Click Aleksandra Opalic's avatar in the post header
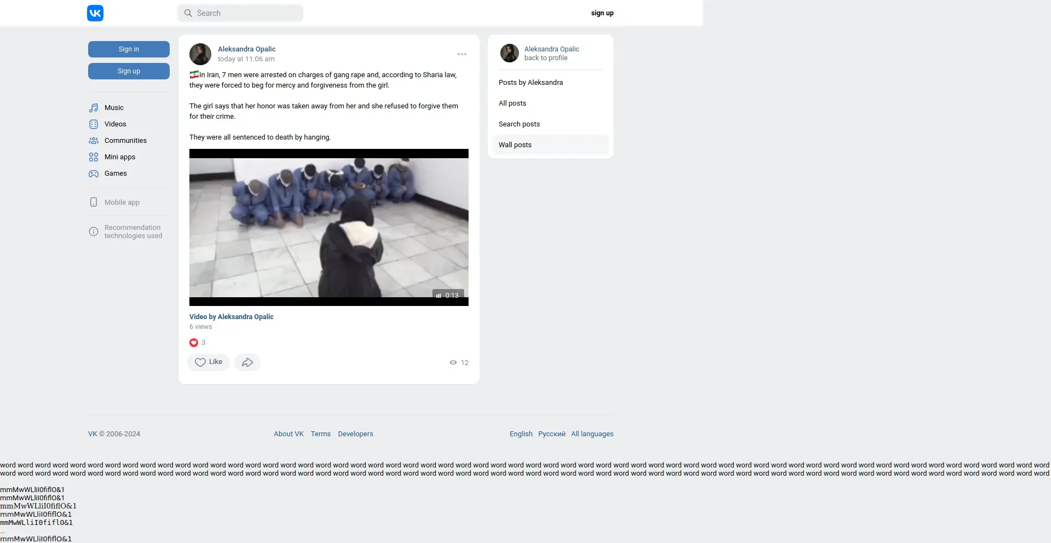The image size is (1051, 543). pyautogui.click(x=200, y=54)
